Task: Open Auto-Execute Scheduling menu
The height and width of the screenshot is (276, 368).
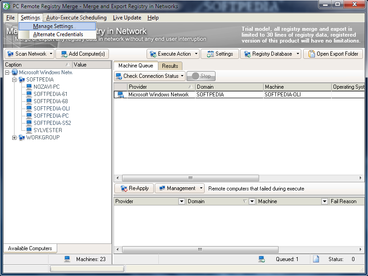Action: tap(76, 18)
